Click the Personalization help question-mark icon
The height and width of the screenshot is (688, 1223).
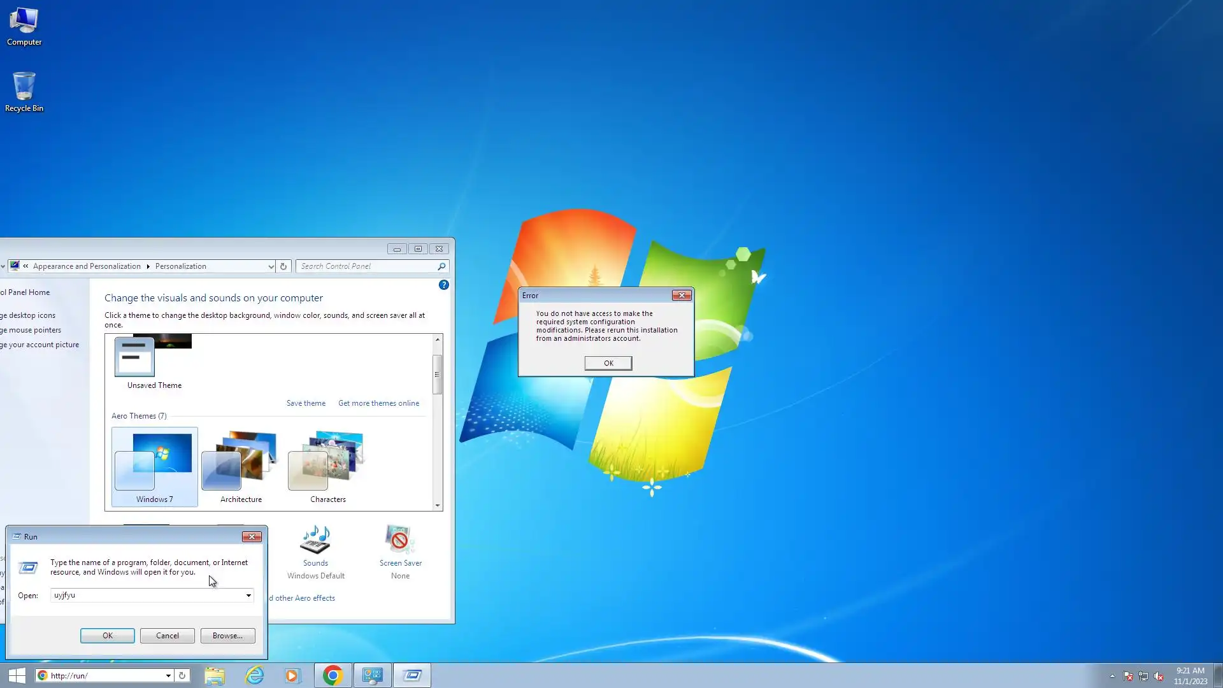444,285
